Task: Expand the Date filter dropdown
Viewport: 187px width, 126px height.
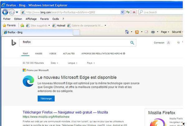Action: point(54,63)
